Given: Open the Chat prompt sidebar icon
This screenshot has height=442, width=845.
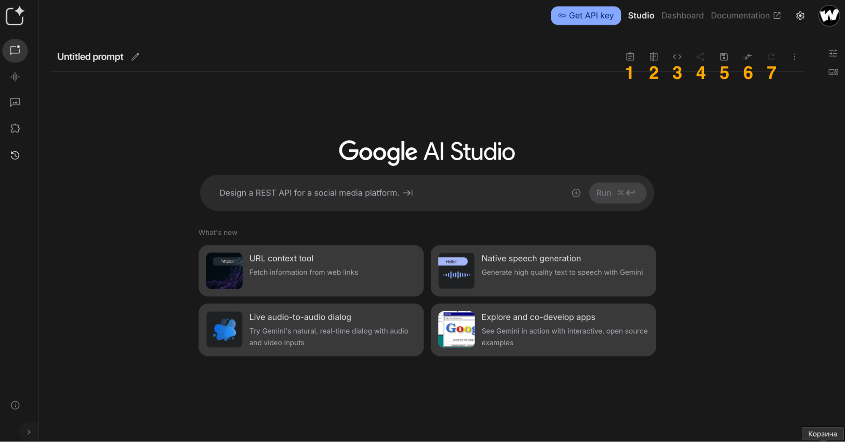Looking at the screenshot, I should 15,50.
